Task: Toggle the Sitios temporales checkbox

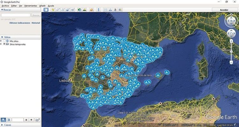Action: (x=4, y=44)
